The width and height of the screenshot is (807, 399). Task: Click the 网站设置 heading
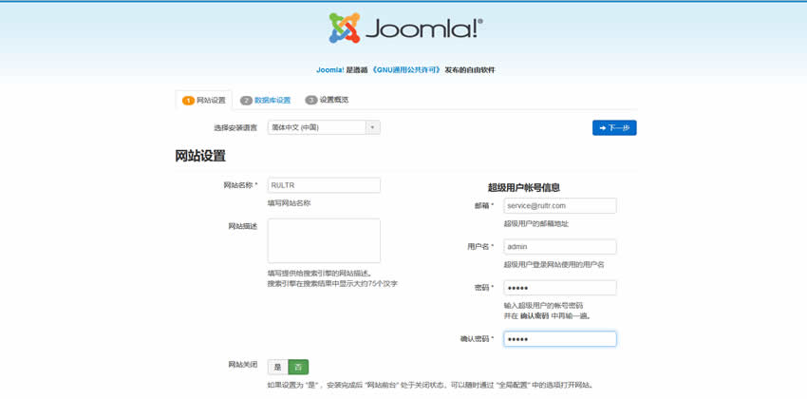[200, 156]
